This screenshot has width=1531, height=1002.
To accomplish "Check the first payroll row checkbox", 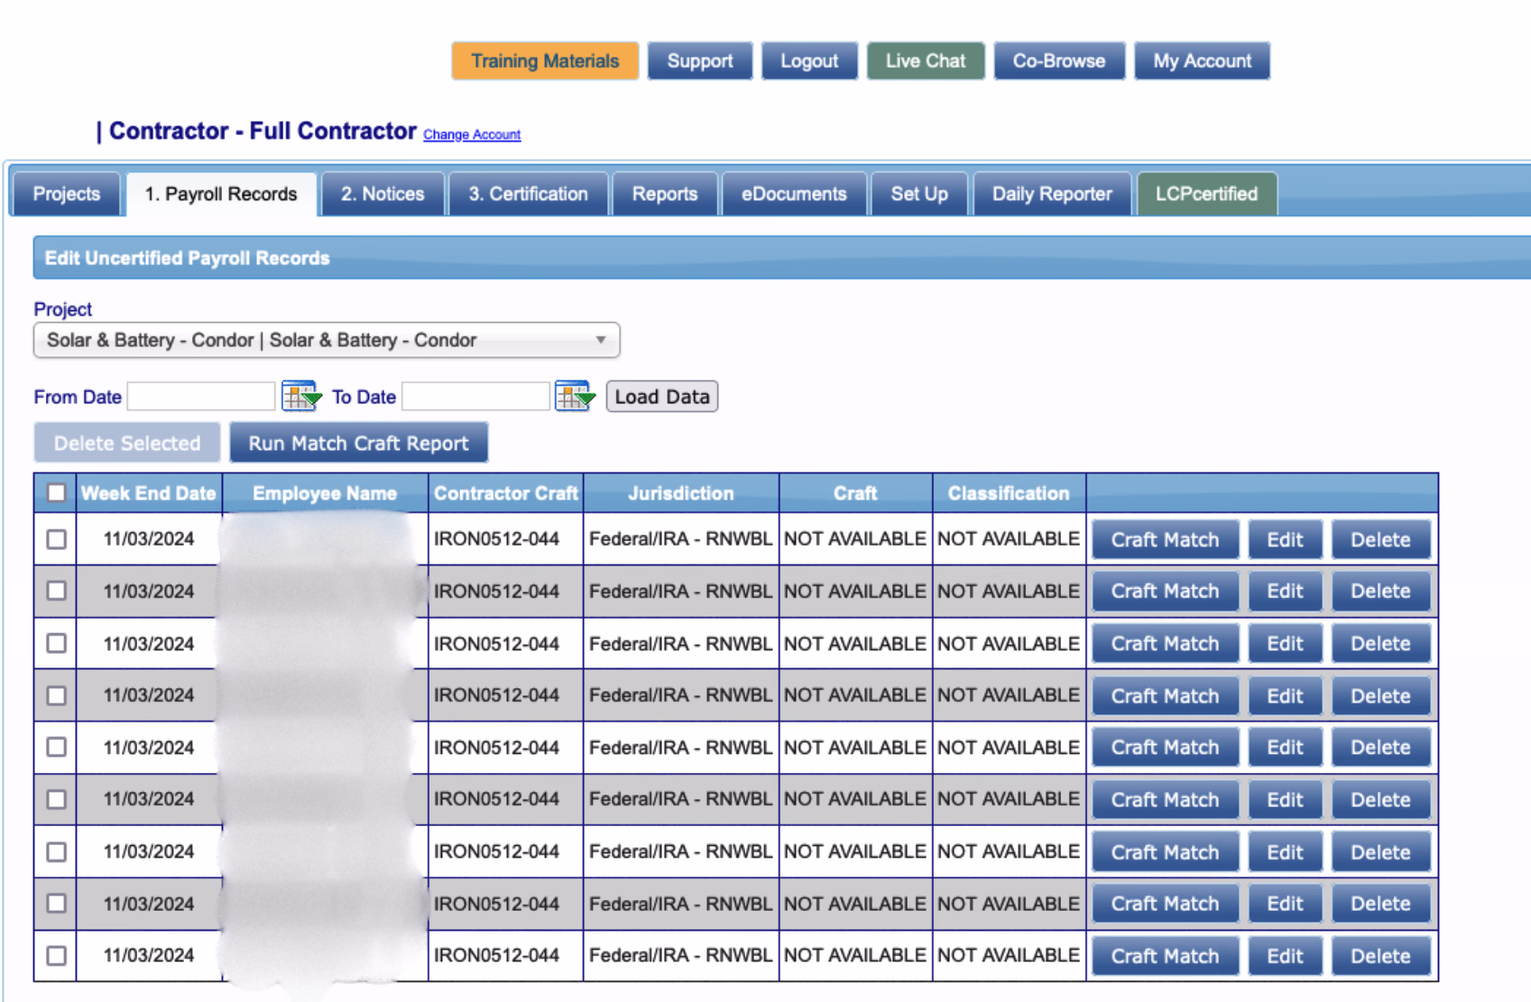I will click(56, 539).
